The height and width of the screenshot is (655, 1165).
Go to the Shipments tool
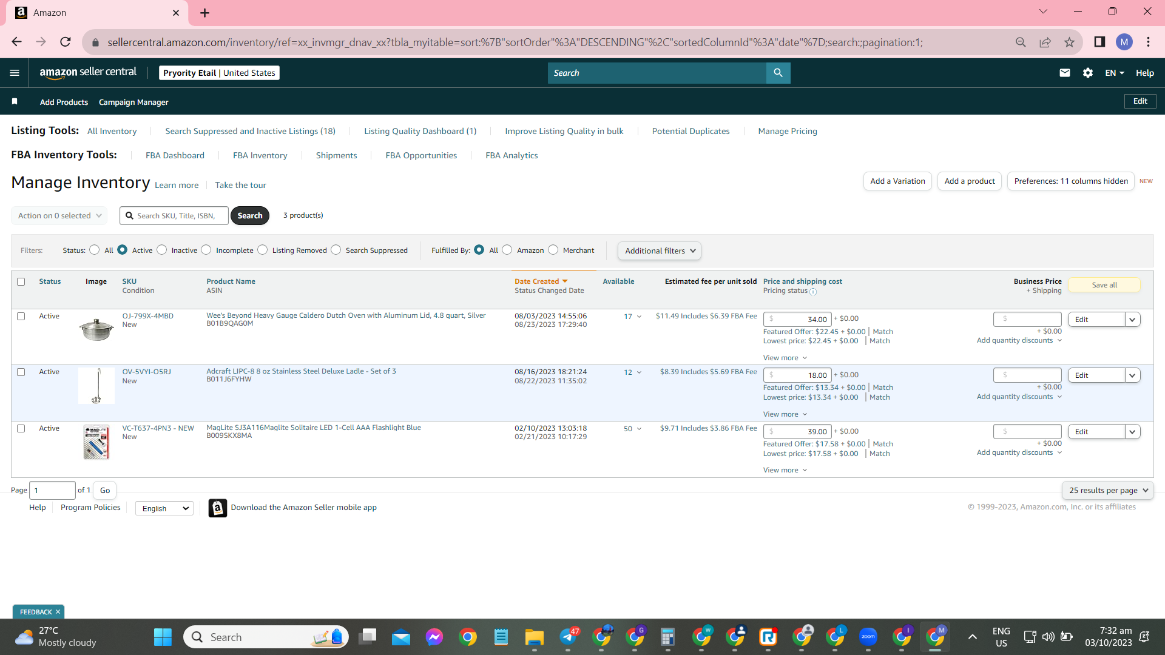pos(336,155)
